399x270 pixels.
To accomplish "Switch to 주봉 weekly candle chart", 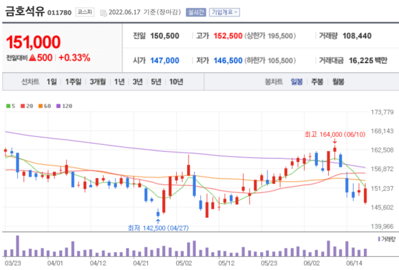I will [x=317, y=82].
